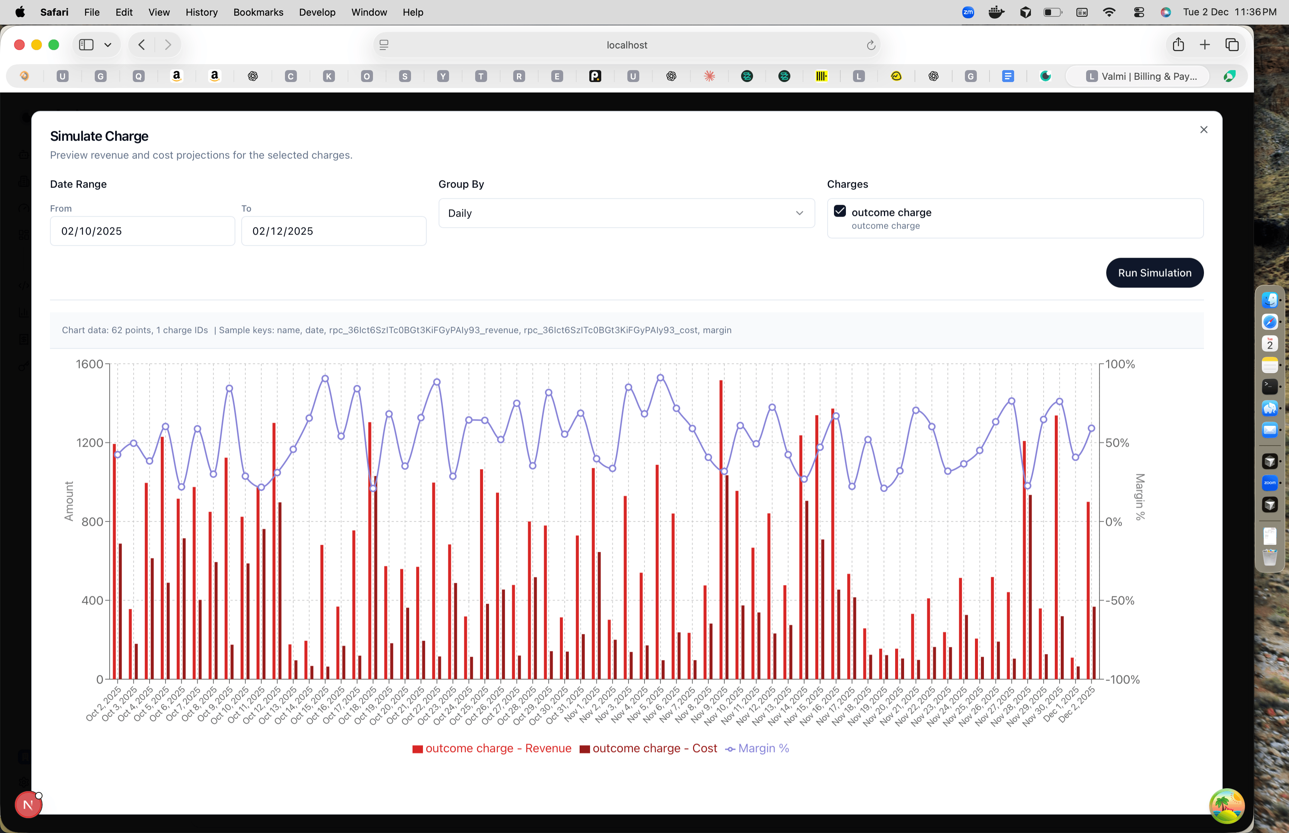This screenshot has width=1289, height=833.
Task: Open Siri from menu bar
Action: point(1166,12)
